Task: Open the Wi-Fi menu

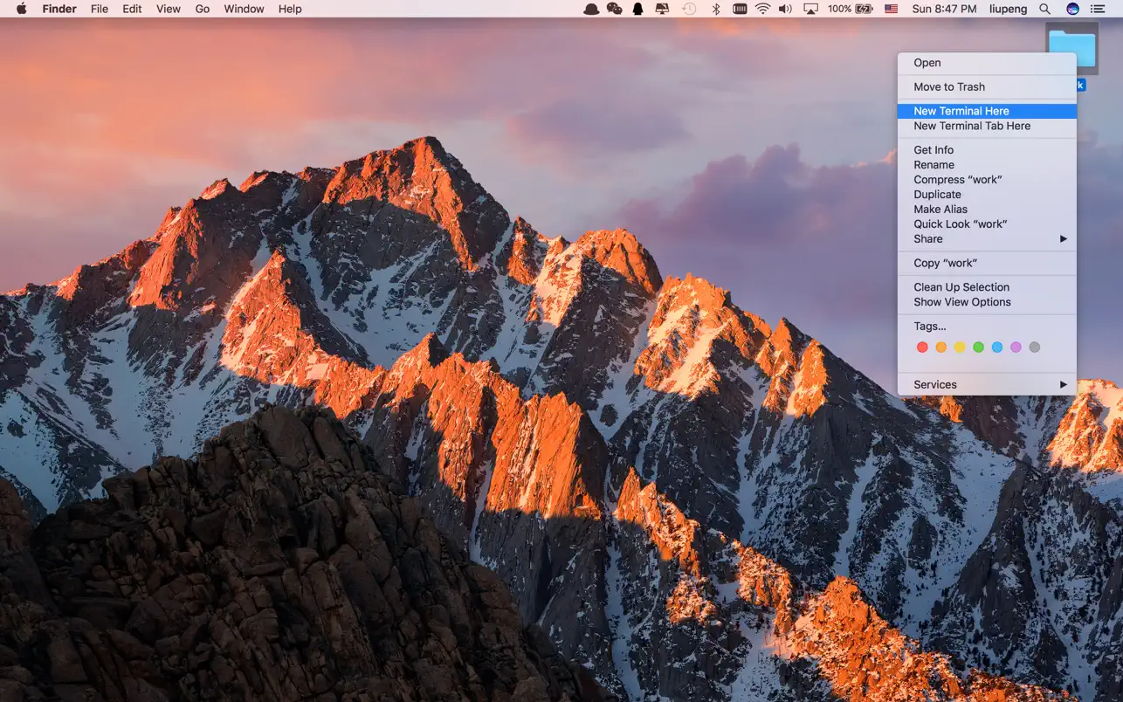Action: point(763,9)
